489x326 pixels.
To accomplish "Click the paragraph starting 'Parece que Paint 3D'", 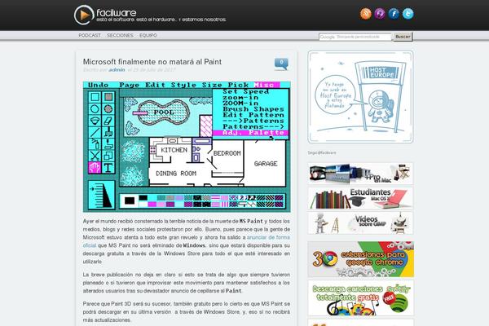I will tap(187, 311).
